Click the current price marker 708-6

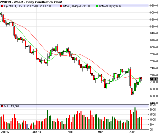(154, 79)
